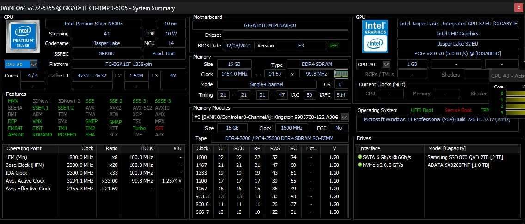
Task: Click the Intel UHD Graphics field
Action: (x=458, y=34)
